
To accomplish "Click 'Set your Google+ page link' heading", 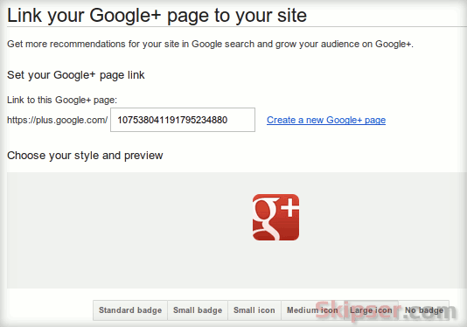I will click(x=76, y=75).
